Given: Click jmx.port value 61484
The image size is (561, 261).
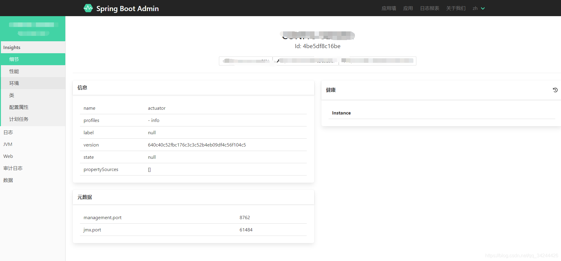Looking at the screenshot, I should [246, 230].
